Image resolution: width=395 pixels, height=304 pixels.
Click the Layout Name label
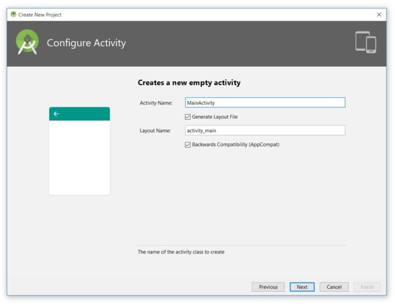click(x=155, y=131)
